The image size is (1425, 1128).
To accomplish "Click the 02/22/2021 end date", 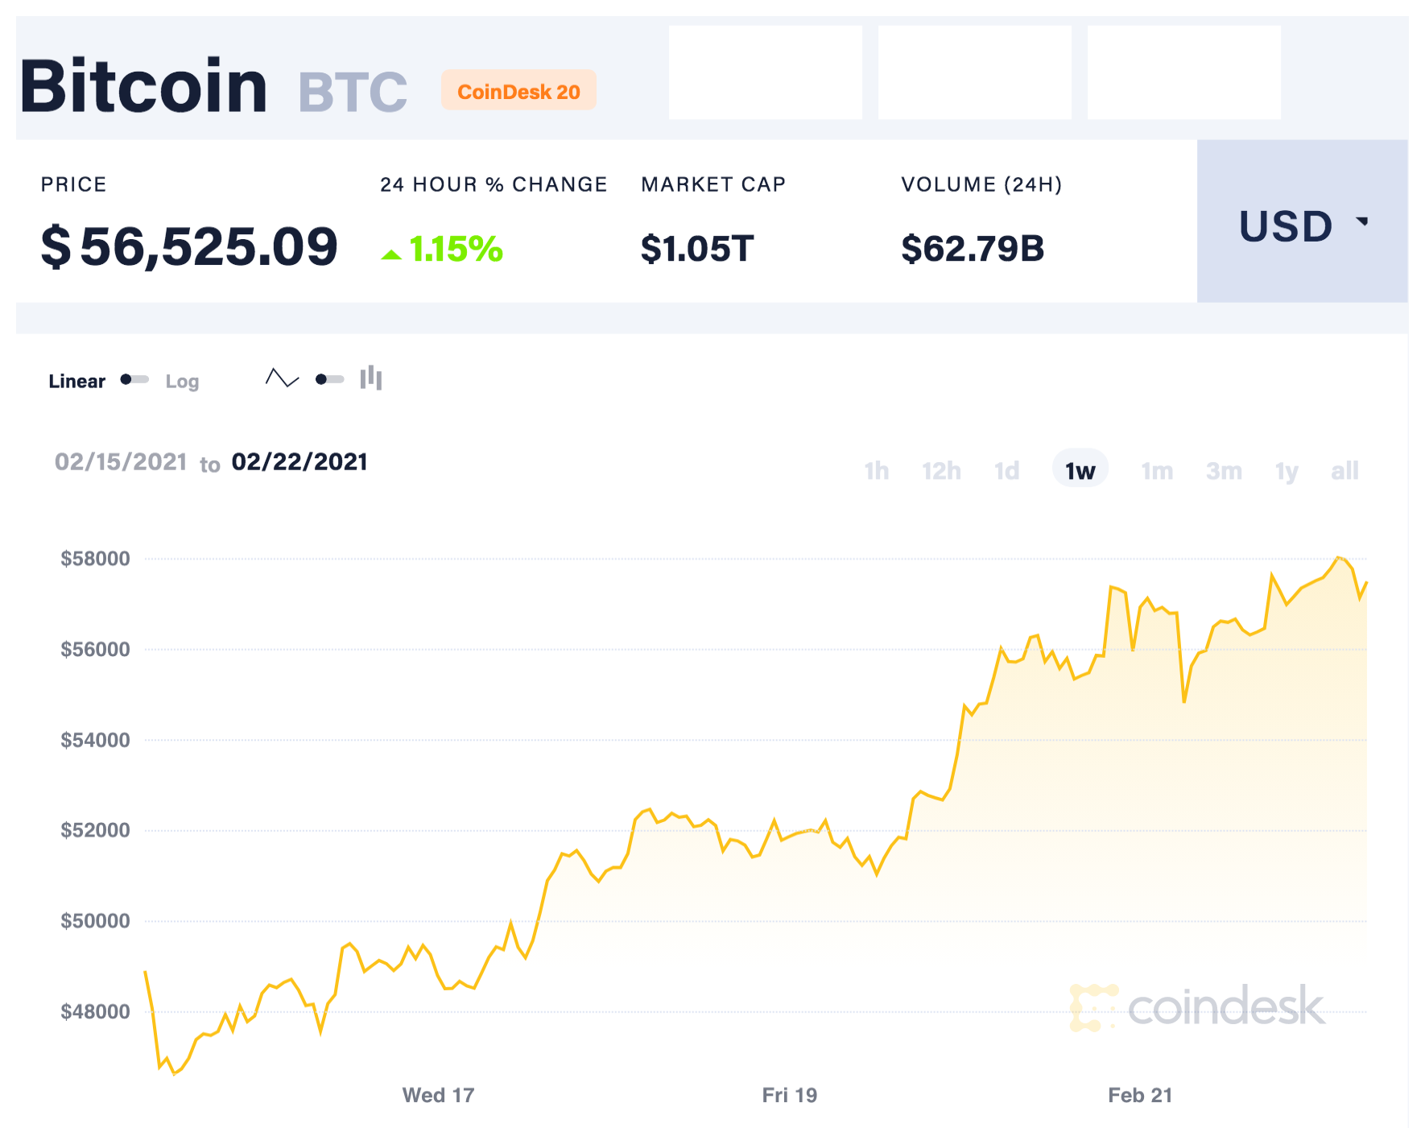I will 299,462.
